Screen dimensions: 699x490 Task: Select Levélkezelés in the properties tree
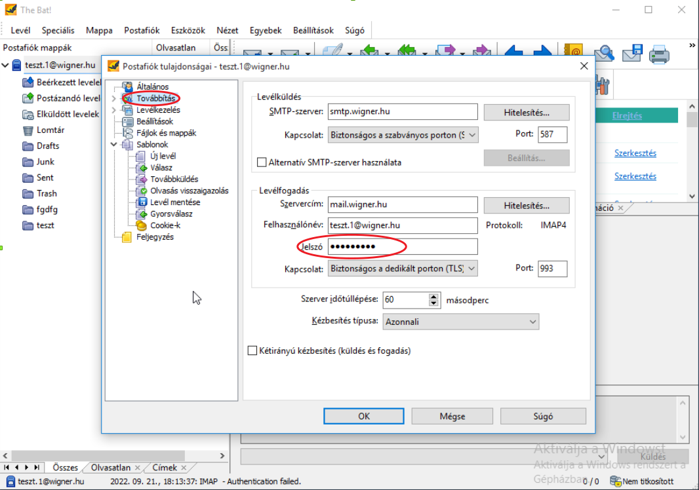click(x=158, y=109)
